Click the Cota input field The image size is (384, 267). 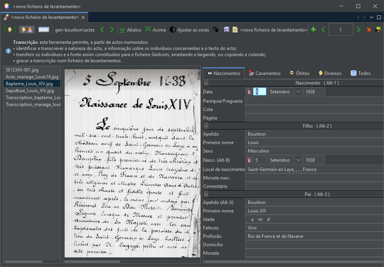point(314,109)
